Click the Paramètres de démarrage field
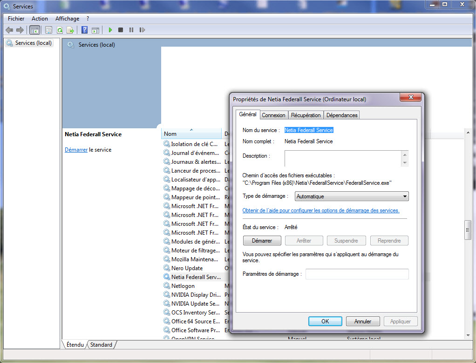476x363 pixels. (x=357, y=274)
